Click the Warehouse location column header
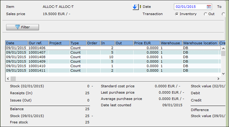 coord(200,43)
